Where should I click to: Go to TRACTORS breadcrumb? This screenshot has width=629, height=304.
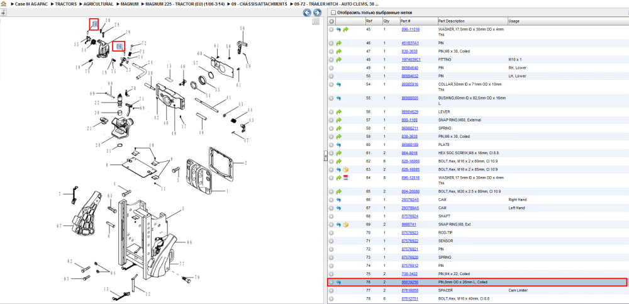(x=66, y=4)
